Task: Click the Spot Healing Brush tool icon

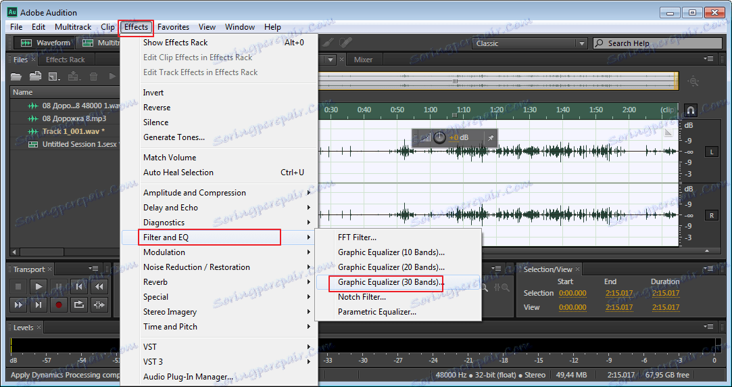Action: click(345, 43)
